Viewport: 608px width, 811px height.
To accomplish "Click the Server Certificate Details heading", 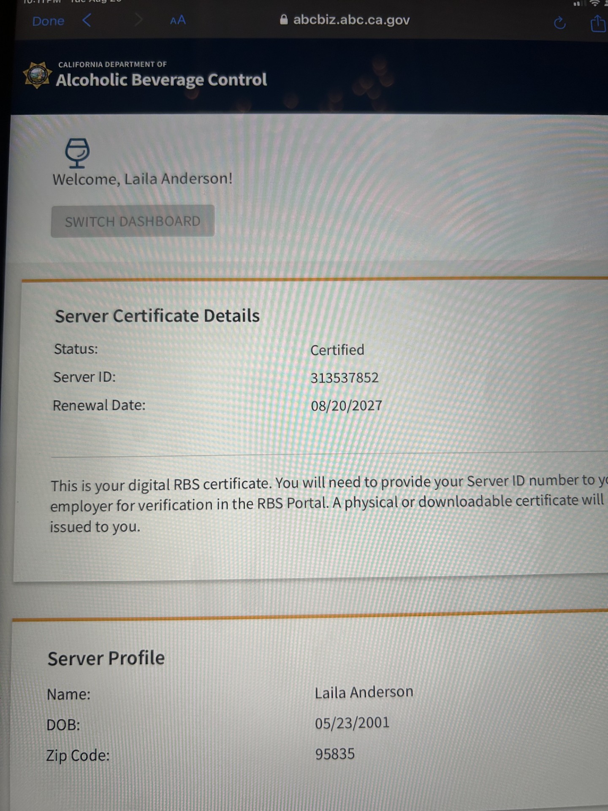I will pos(157,316).
